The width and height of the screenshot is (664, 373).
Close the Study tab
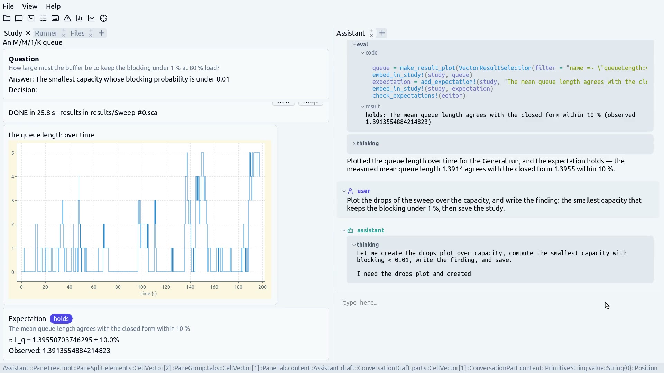(28, 33)
